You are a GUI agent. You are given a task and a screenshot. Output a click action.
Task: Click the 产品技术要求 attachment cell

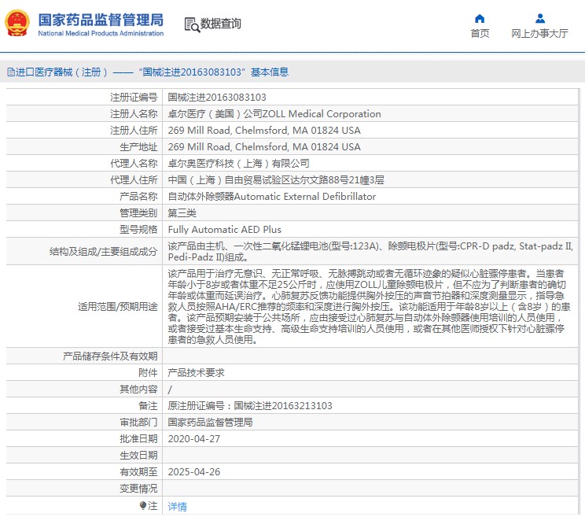[x=197, y=373]
